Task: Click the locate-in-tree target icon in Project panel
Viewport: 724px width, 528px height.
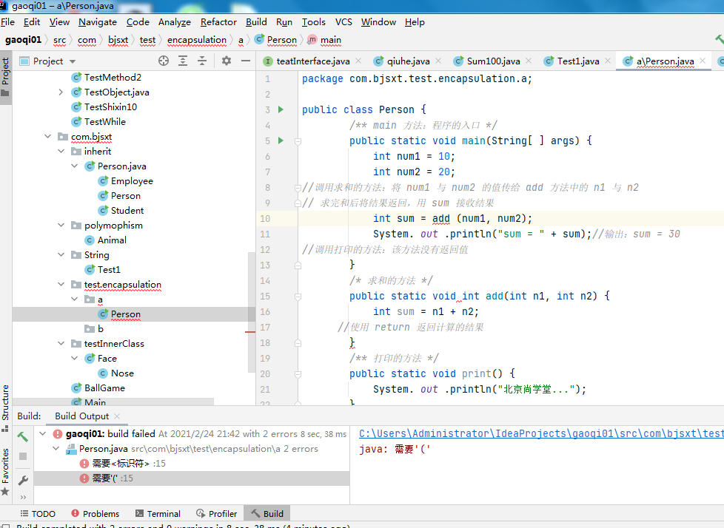Action: pyautogui.click(x=164, y=61)
